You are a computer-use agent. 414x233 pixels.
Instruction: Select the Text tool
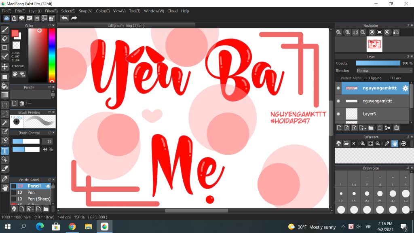[5, 150]
